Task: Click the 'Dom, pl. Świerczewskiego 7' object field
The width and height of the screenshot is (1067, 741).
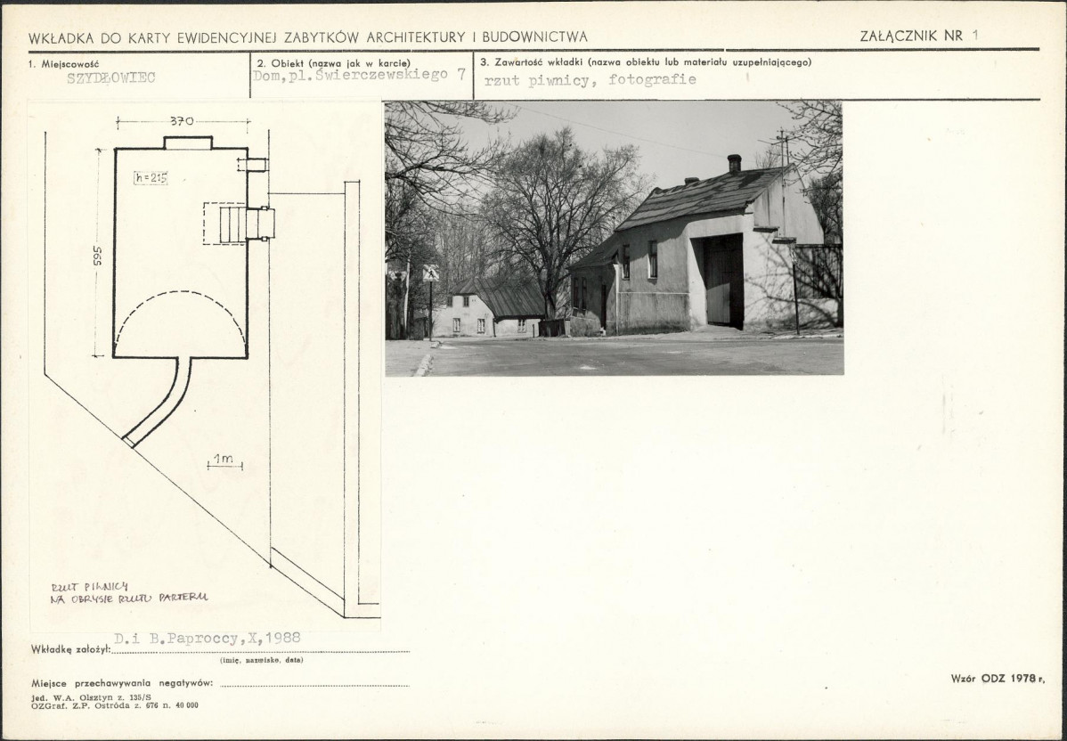Action: (x=359, y=76)
